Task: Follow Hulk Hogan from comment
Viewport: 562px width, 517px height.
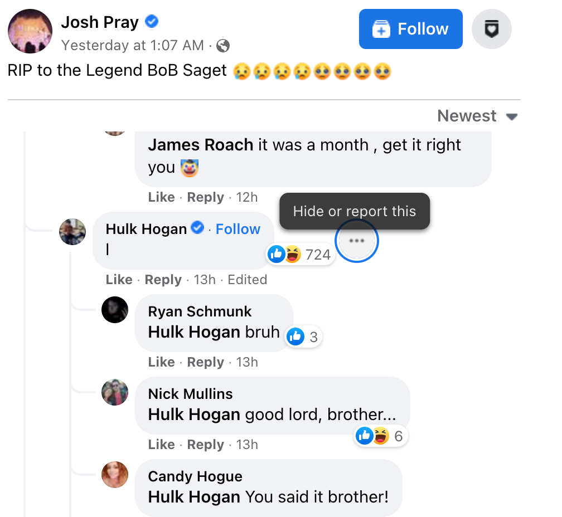Action: click(238, 229)
